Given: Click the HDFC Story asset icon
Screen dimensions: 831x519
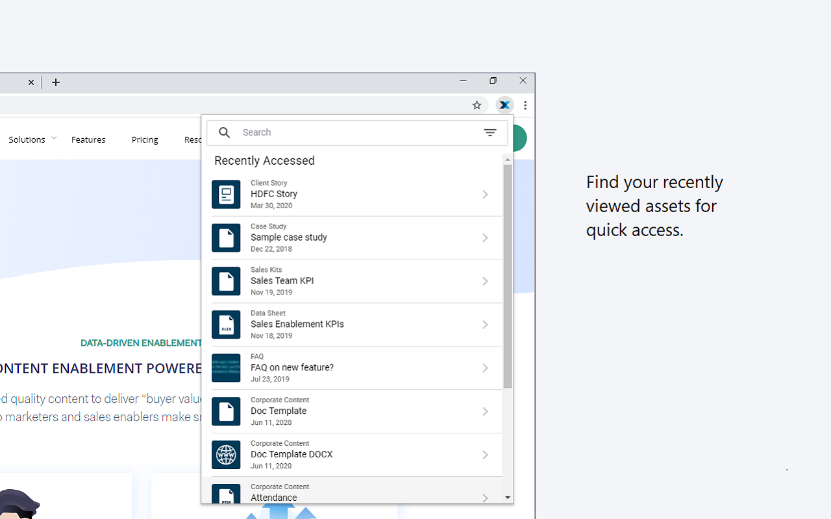Looking at the screenshot, I should point(226,195).
